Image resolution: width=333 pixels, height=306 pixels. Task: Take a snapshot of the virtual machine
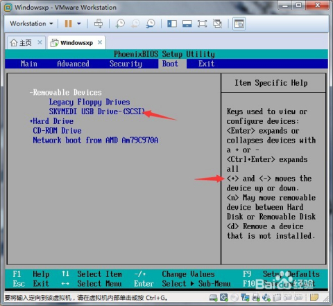pyautogui.click(x=120, y=24)
